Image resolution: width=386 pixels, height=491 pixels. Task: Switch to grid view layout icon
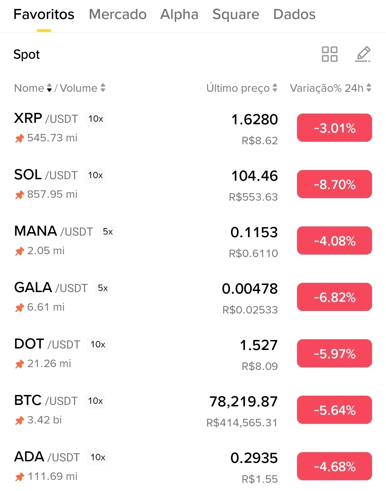(330, 54)
